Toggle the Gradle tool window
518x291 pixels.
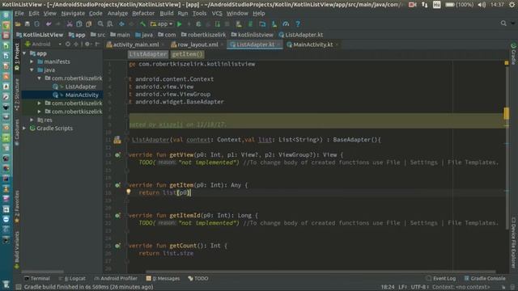pyautogui.click(x=513, y=54)
